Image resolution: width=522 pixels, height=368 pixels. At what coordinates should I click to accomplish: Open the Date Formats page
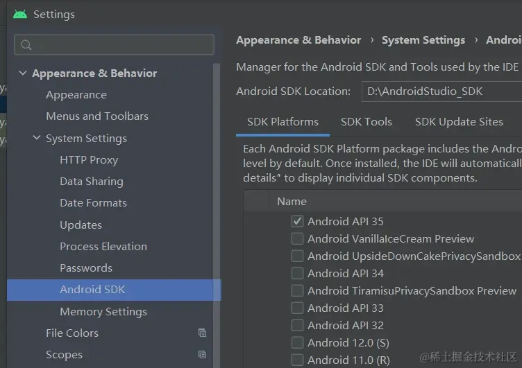pyautogui.click(x=93, y=203)
